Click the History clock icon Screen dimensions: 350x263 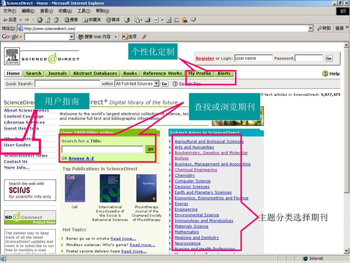[127, 20]
